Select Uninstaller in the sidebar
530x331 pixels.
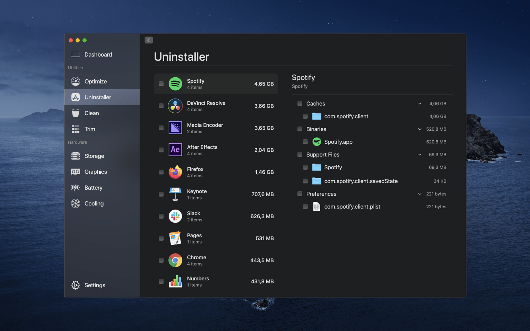[98, 97]
